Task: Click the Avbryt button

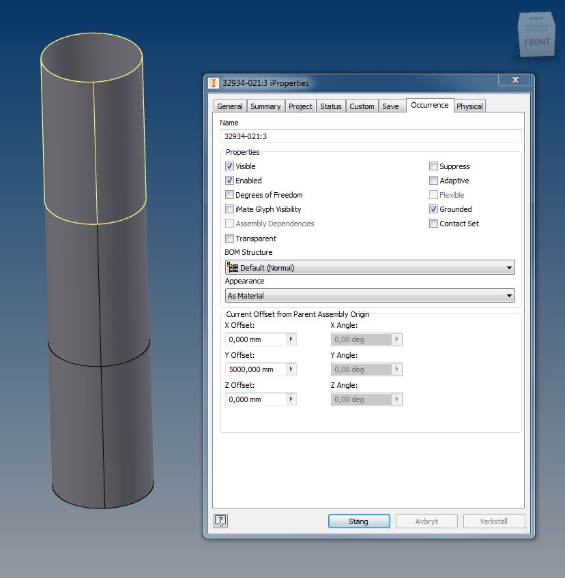Action: [426, 521]
